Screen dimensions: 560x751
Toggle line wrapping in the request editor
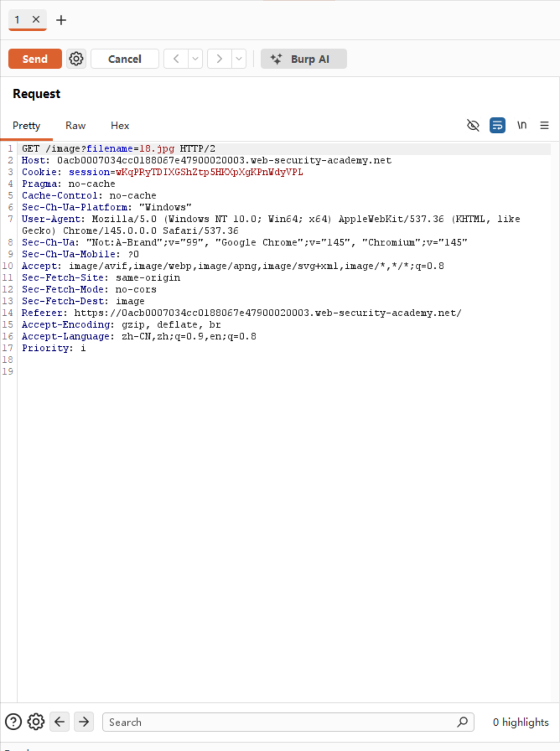pyautogui.click(x=497, y=125)
